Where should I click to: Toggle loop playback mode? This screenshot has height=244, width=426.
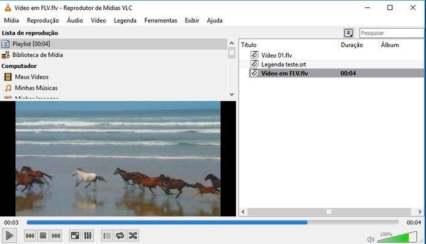coord(120,235)
